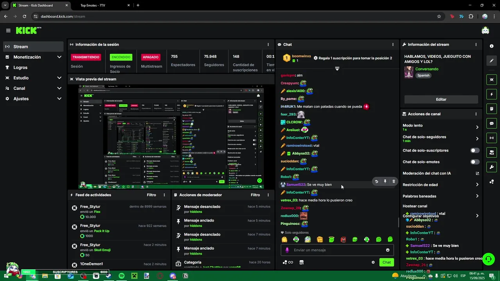Open Filtro in Feed de actividades
The height and width of the screenshot is (281, 500).
[152, 195]
